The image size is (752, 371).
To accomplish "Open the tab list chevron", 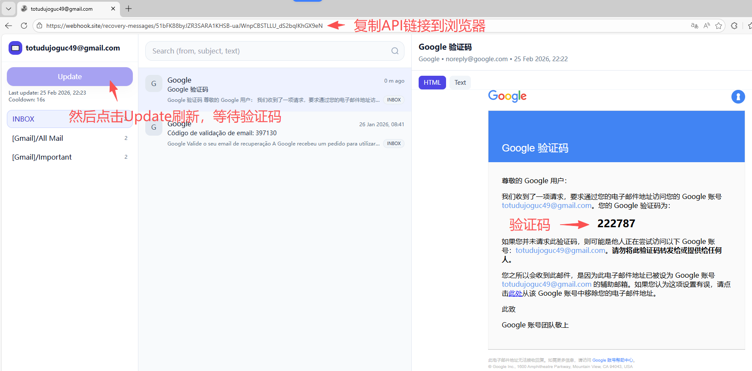I will [x=8, y=9].
